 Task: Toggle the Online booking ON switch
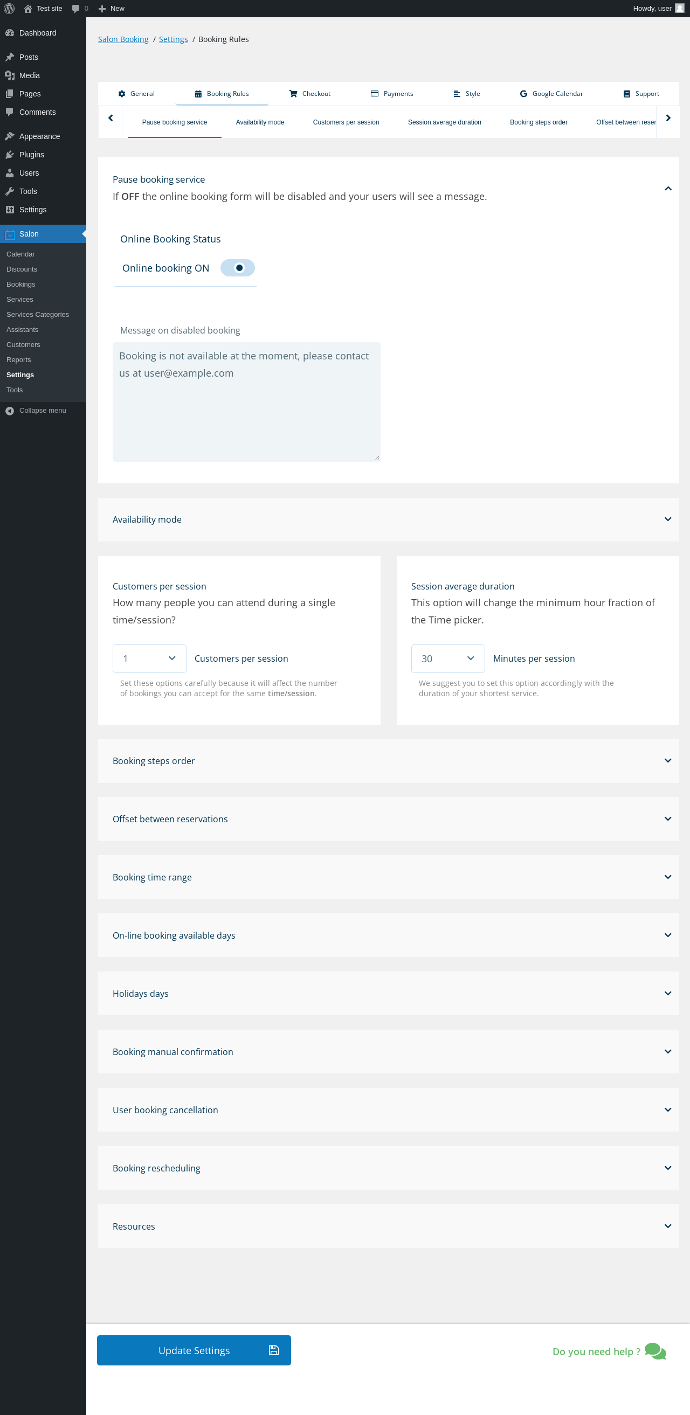pyautogui.click(x=237, y=268)
